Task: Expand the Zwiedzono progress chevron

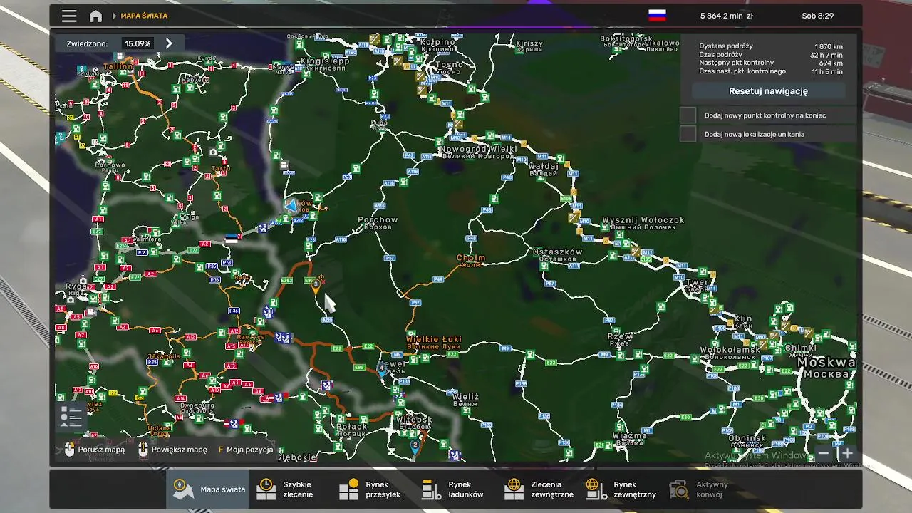Action: pyautogui.click(x=169, y=43)
